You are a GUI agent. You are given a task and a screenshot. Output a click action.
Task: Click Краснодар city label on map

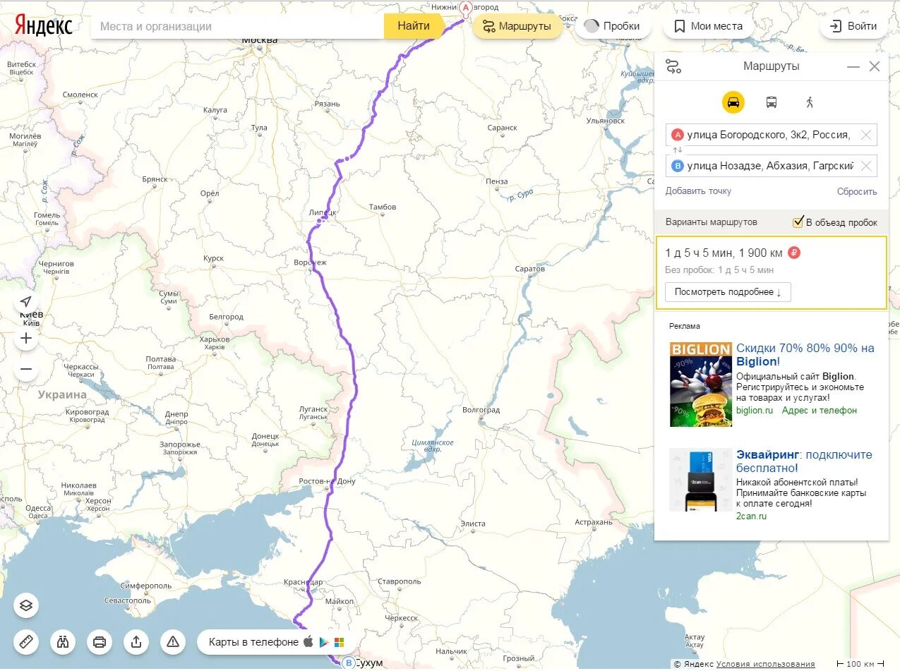tap(304, 582)
